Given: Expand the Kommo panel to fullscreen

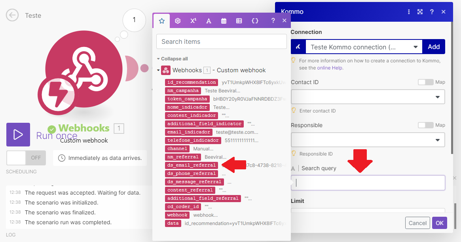Looking at the screenshot, I should click(420, 12).
